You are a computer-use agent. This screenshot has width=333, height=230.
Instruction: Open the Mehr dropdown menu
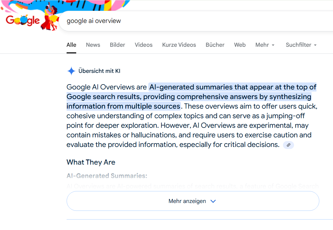(265, 45)
